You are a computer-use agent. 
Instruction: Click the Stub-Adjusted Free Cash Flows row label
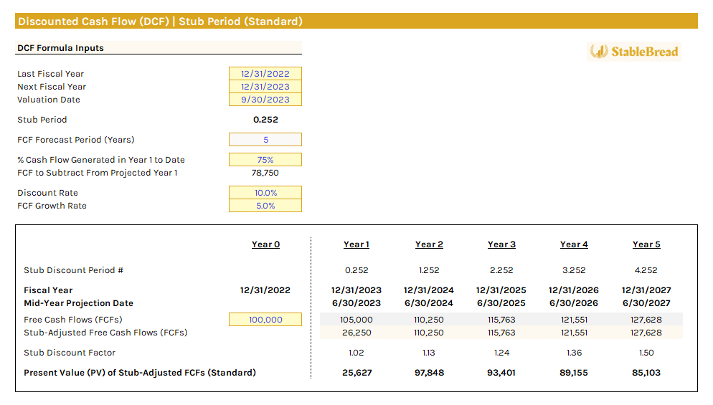[105, 333]
